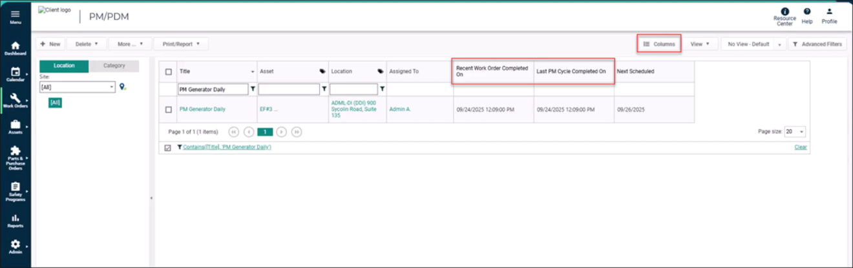Expand the Site dropdown showing [All]
Viewport: 853px width, 268px height.
click(111, 87)
